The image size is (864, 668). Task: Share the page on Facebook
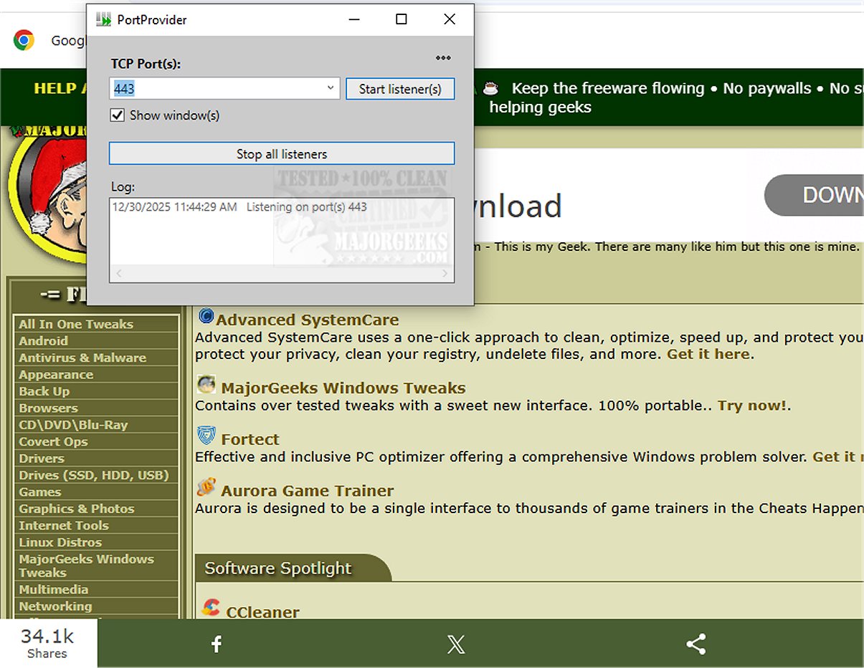tap(217, 644)
